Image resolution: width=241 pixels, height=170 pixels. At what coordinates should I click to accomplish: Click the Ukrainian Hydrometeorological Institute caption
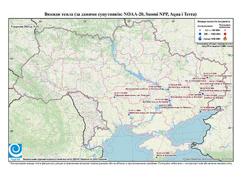point(65,159)
